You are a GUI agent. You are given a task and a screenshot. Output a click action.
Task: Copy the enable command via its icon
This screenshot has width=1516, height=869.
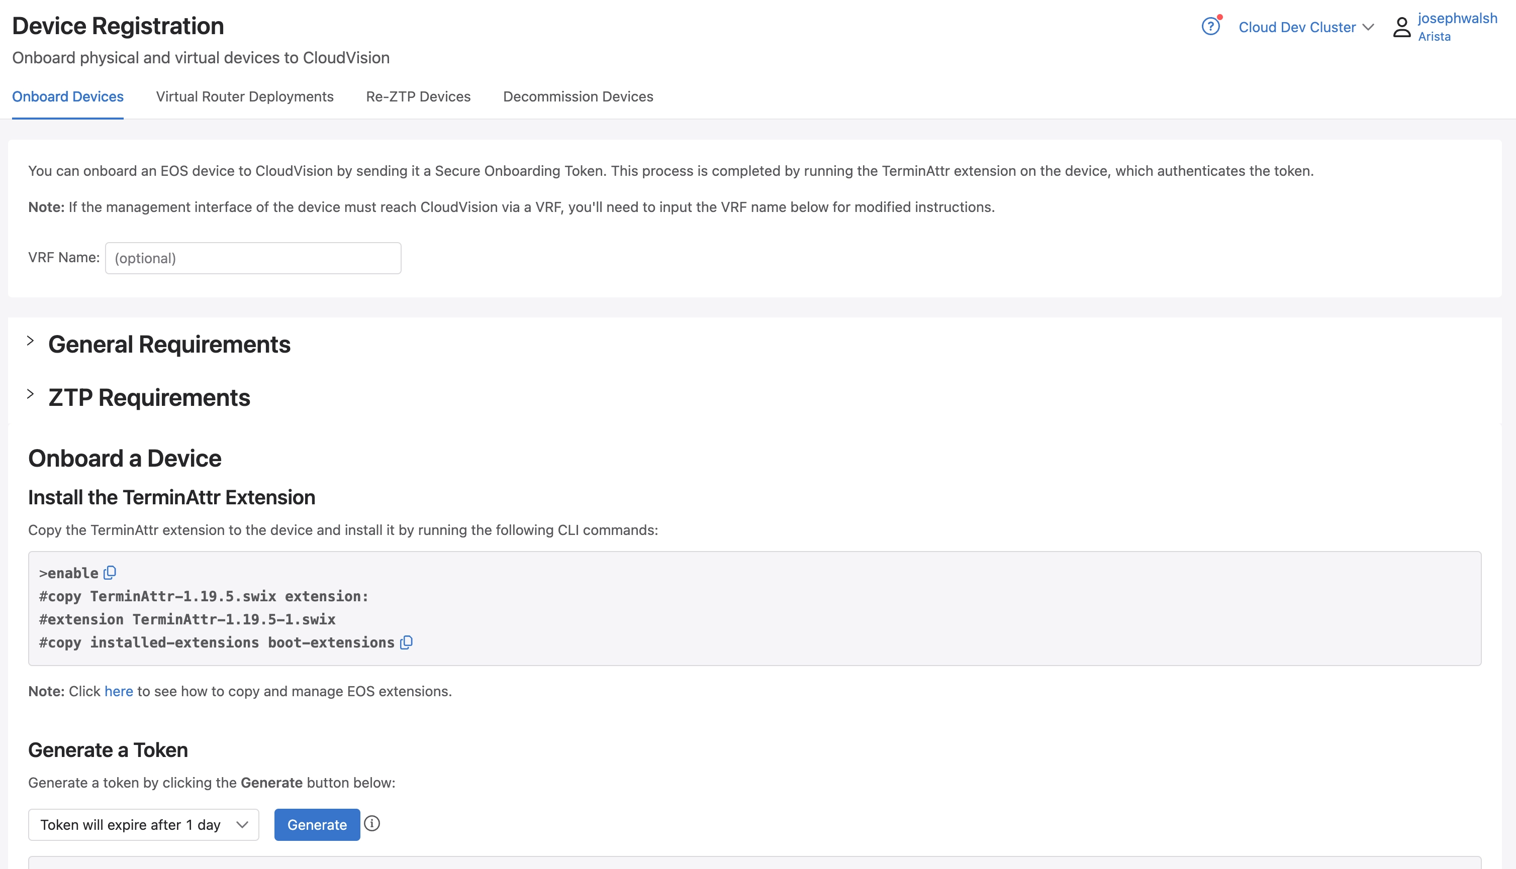(110, 573)
